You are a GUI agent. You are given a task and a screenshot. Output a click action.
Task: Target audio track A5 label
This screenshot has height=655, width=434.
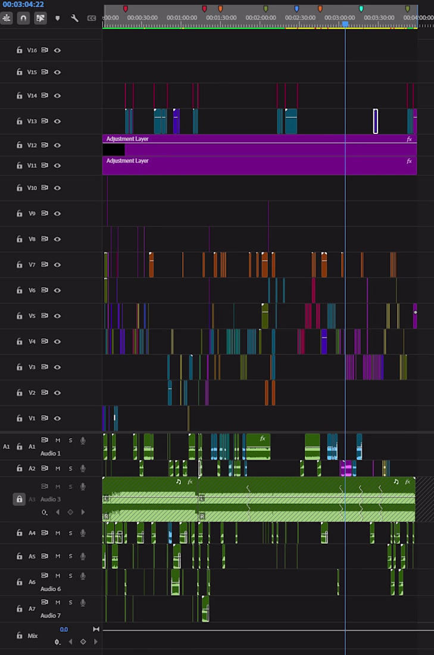click(x=32, y=556)
